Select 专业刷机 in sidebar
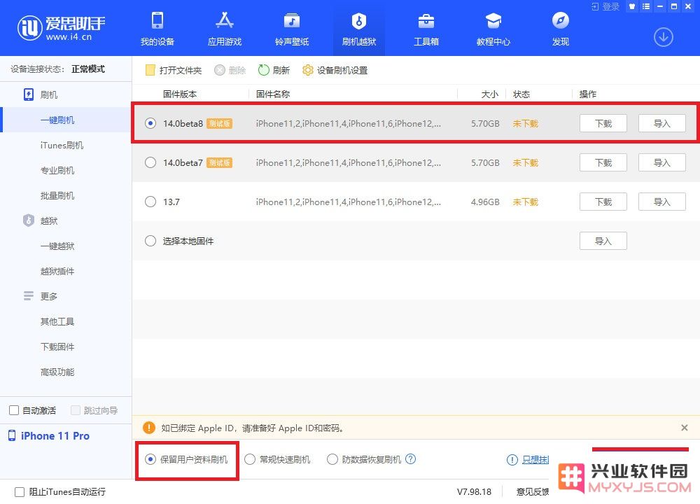The image size is (700, 504). pos(57,171)
